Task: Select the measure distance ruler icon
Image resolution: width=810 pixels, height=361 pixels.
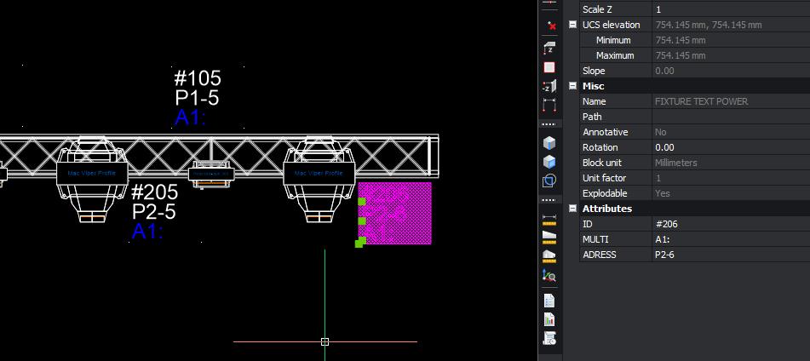Action: coord(549,219)
